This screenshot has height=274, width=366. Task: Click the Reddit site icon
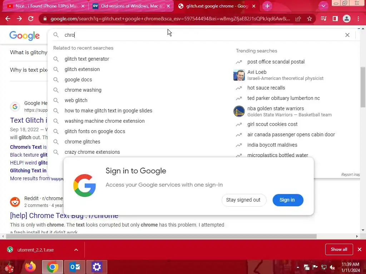point(15,202)
